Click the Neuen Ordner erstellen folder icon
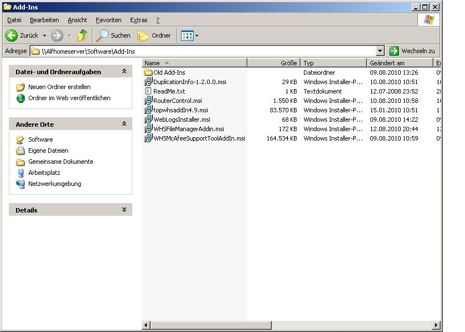The height and width of the screenshot is (332, 465). pyautogui.click(x=20, y=87)
